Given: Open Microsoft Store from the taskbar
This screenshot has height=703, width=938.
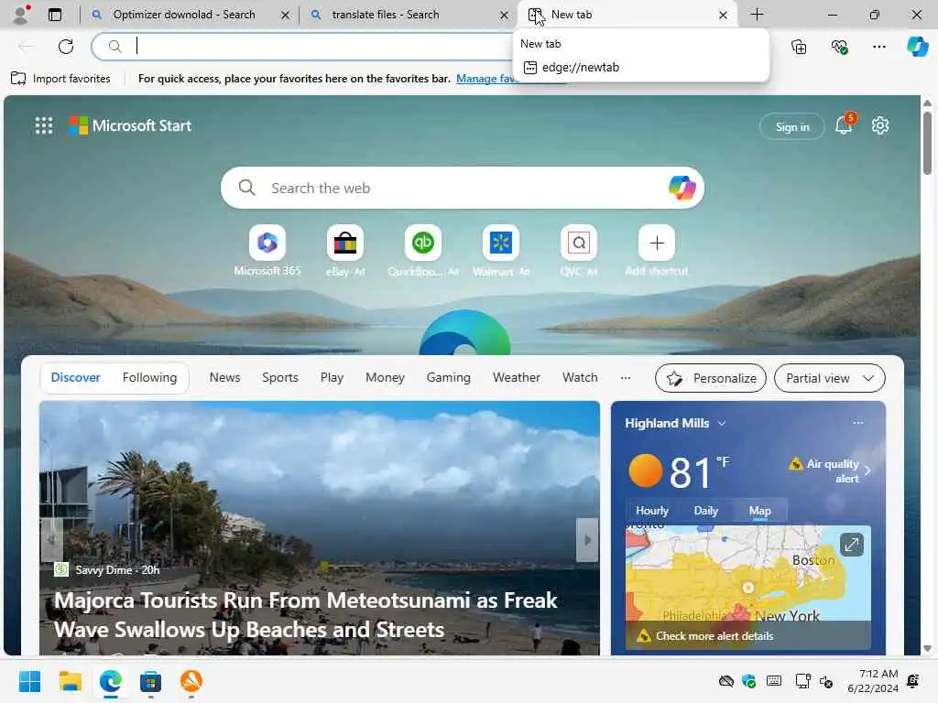Looking at the screenshot, I should [x=151, y=681].
